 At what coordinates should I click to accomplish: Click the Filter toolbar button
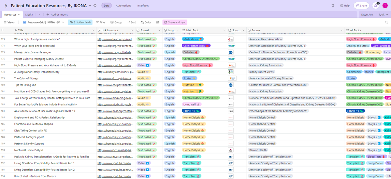[101, 22]
